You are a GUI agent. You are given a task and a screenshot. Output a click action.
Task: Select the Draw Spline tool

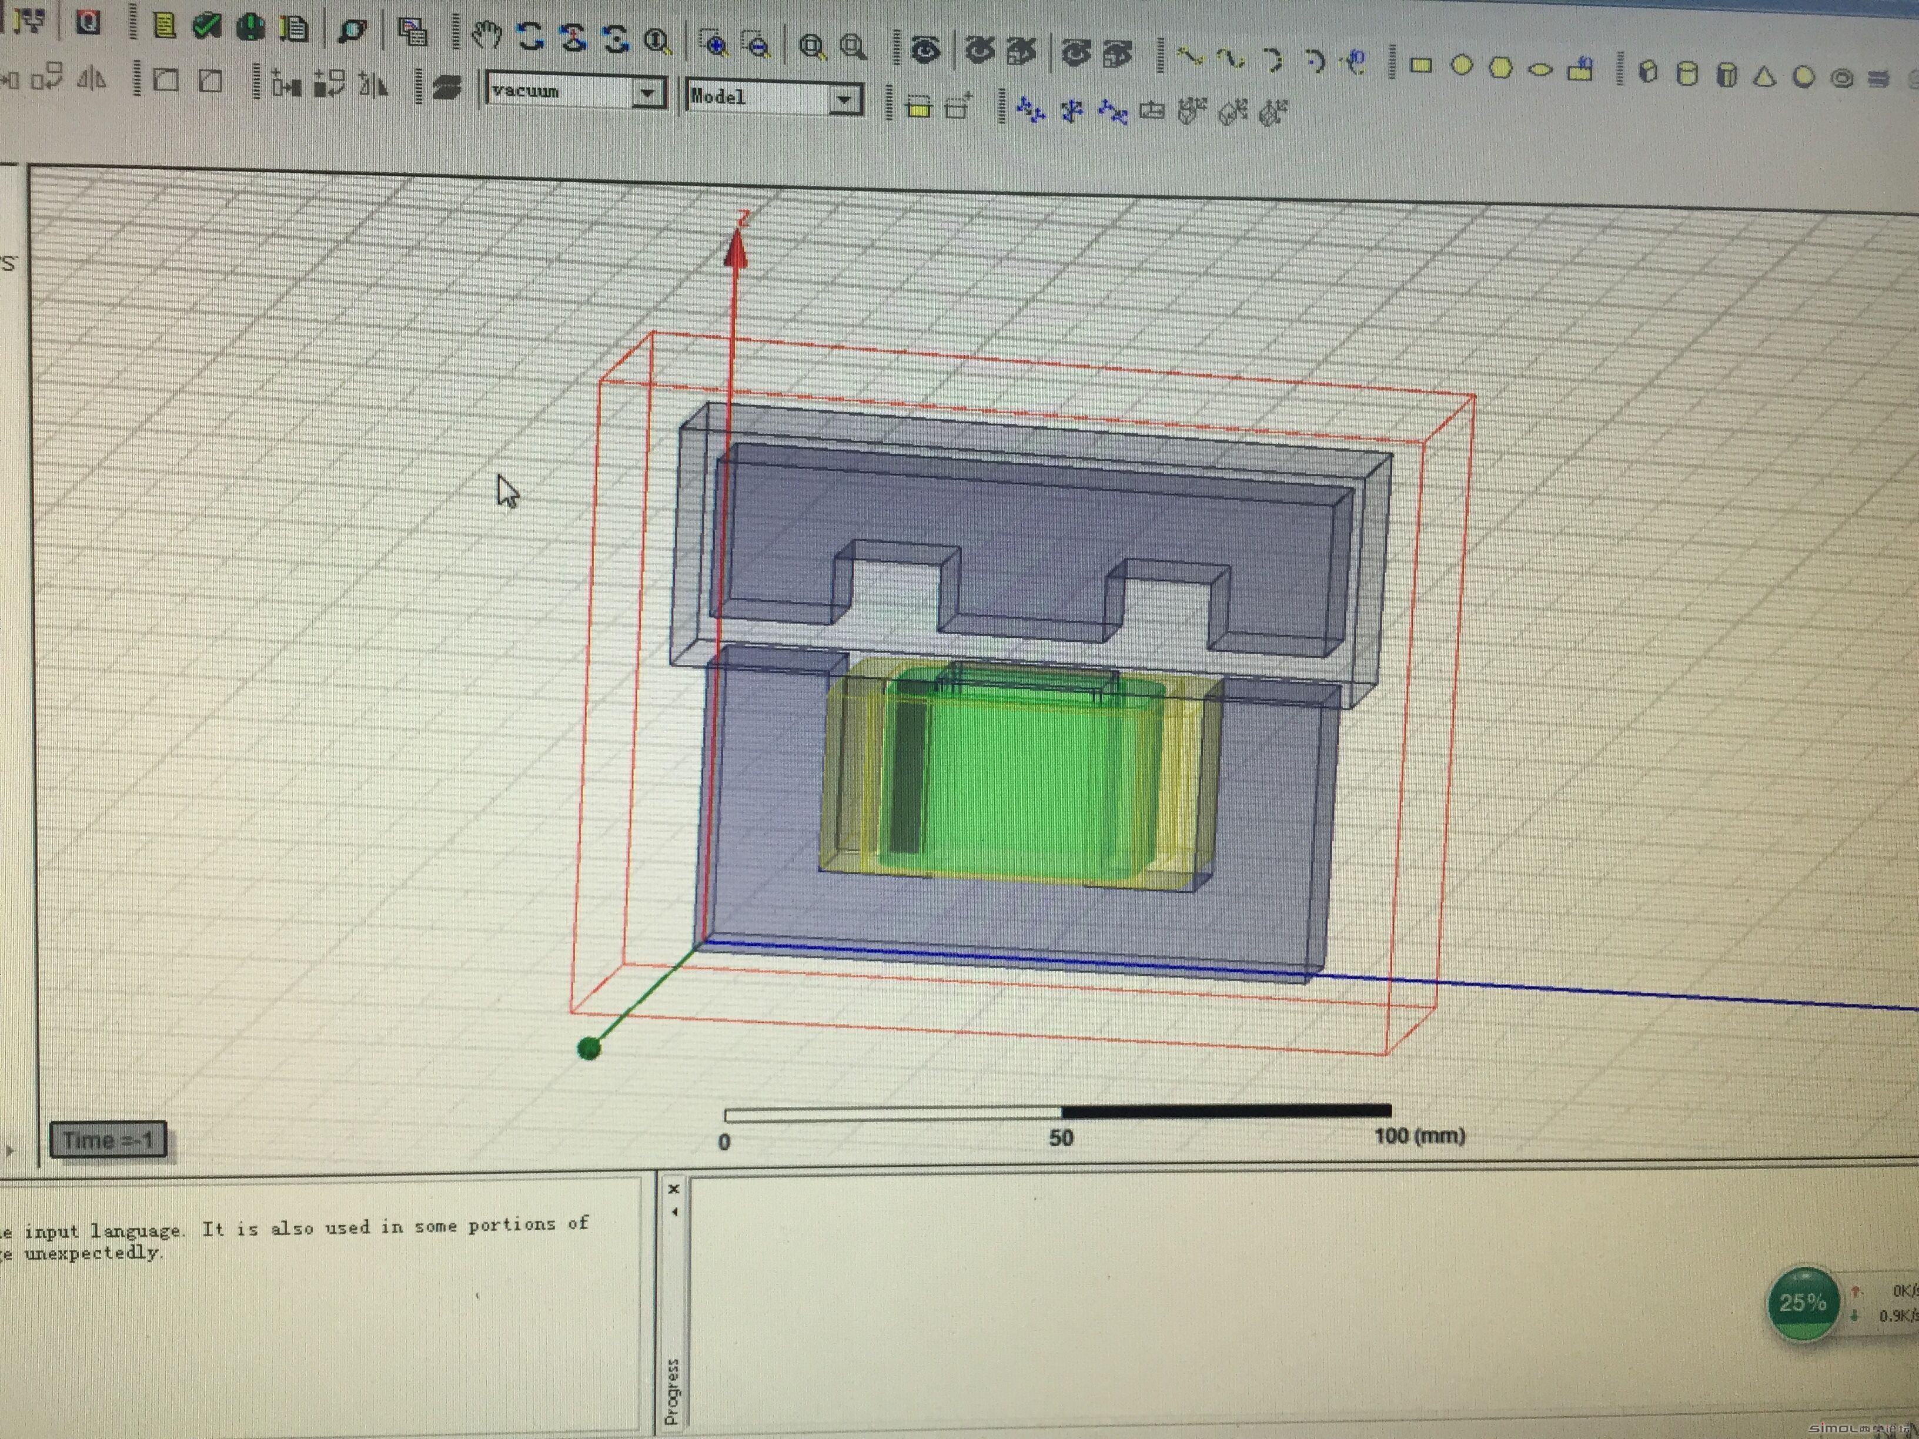click(1231, 59)
